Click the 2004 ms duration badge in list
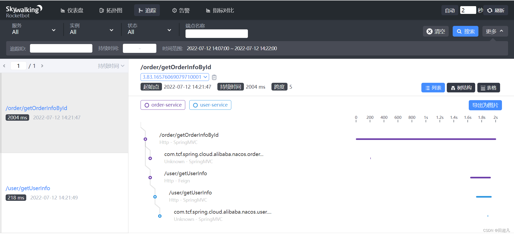The width and height of the screenshot is (514, 235). [x=17, y=117]
